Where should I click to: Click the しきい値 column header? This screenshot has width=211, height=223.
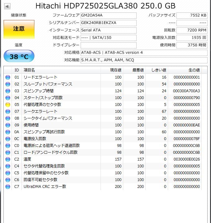point(157,70)
